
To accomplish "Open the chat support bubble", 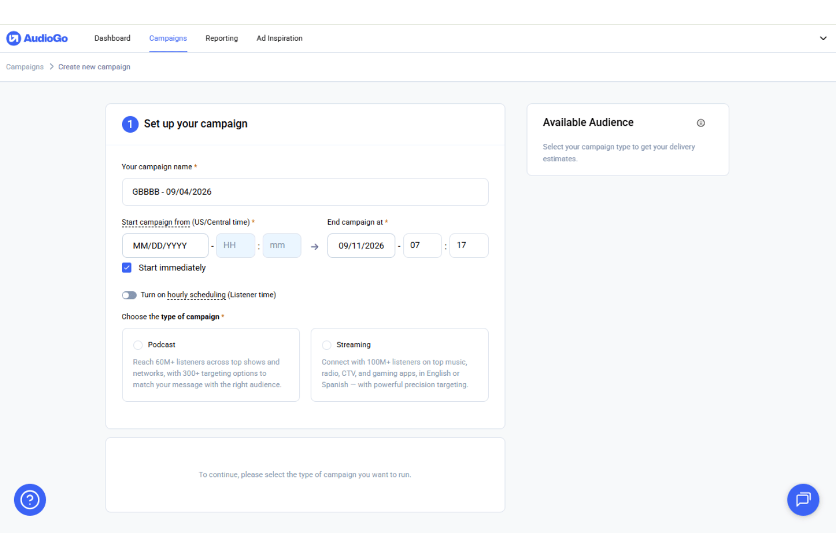I will pyautogui.click(x=803, y=499).
